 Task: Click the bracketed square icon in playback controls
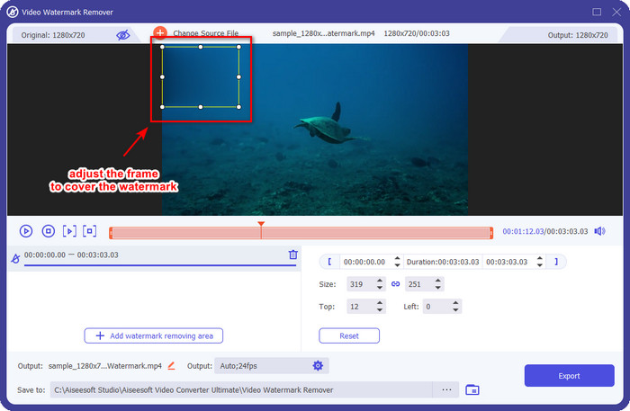(x=90, y=231)
